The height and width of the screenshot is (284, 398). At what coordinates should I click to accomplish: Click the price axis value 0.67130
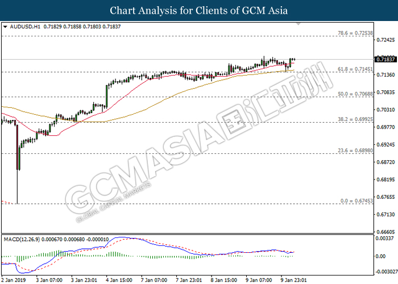(386, 215)
